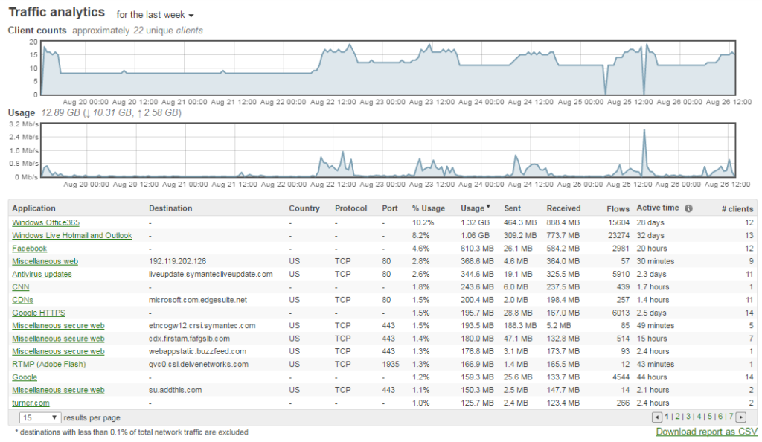Open the results per page dropdown
This screenshot has height=442, width=762.
pos(40,417)
